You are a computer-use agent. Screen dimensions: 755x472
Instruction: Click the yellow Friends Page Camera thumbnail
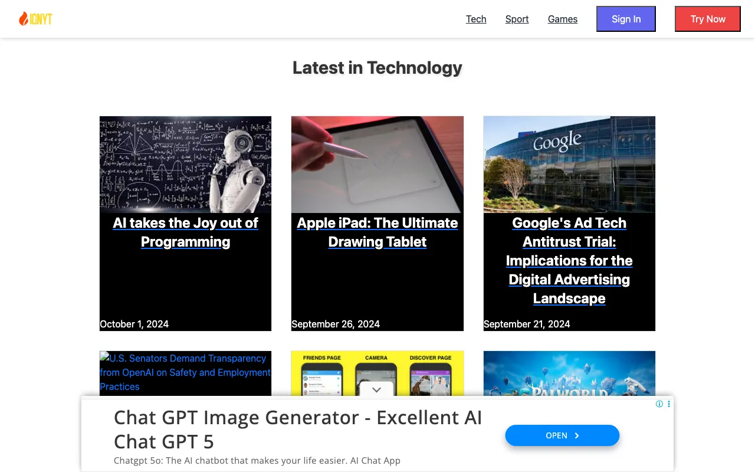tap(377, 373)
